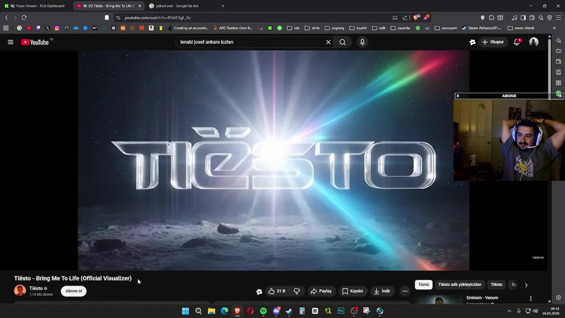The width and height of the screenshot is (565, 318).
Task: Open the Twitch bookmark icon
Action: 38,28
